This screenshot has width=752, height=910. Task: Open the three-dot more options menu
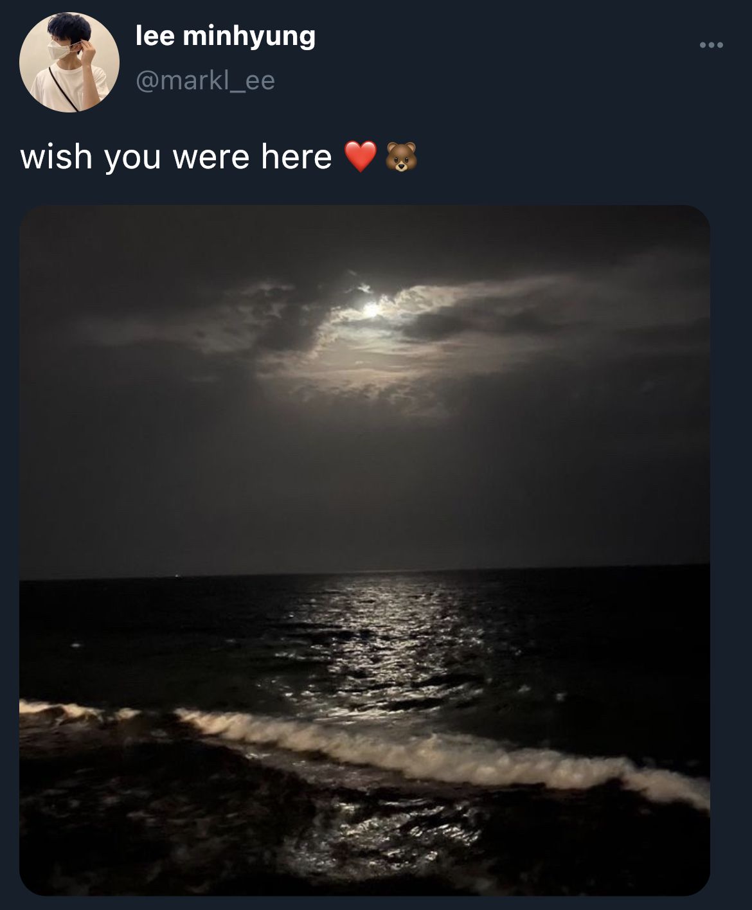[x=711, y=45]
